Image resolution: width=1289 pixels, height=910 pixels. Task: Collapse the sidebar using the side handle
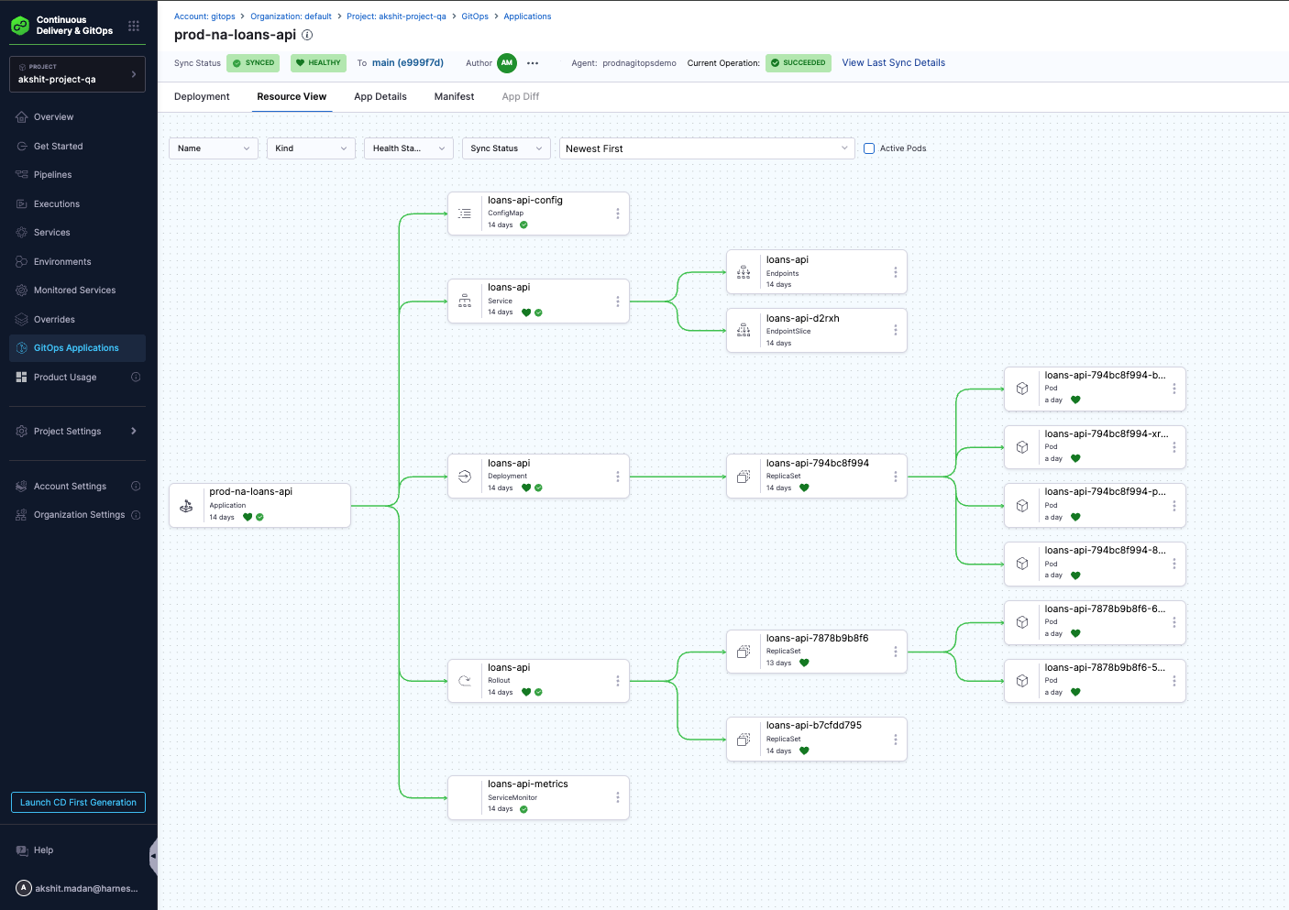153,856
